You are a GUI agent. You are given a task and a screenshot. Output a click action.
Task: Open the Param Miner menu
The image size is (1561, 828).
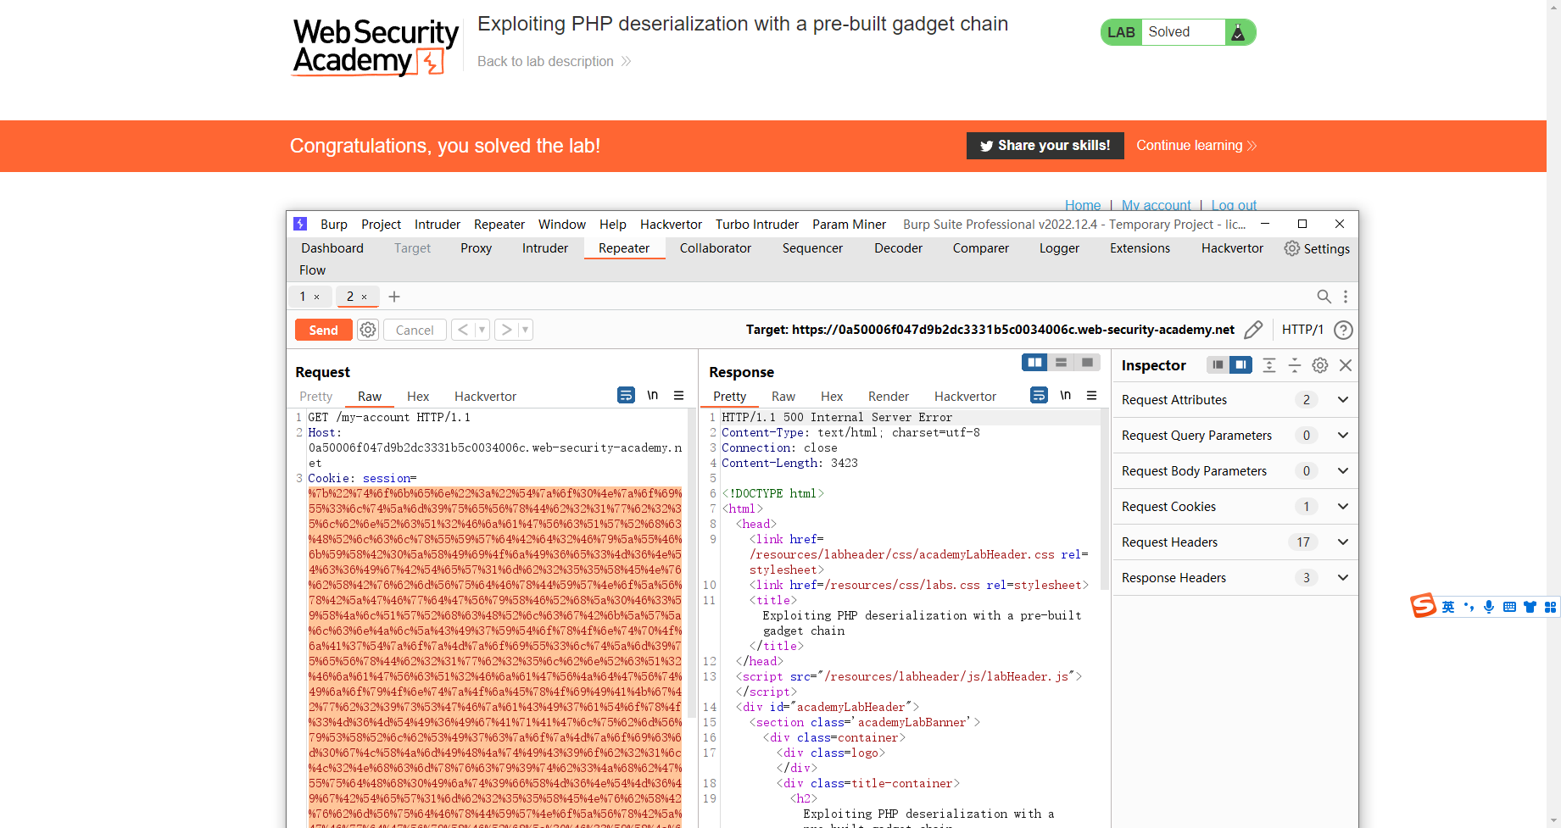coord(849,225)
